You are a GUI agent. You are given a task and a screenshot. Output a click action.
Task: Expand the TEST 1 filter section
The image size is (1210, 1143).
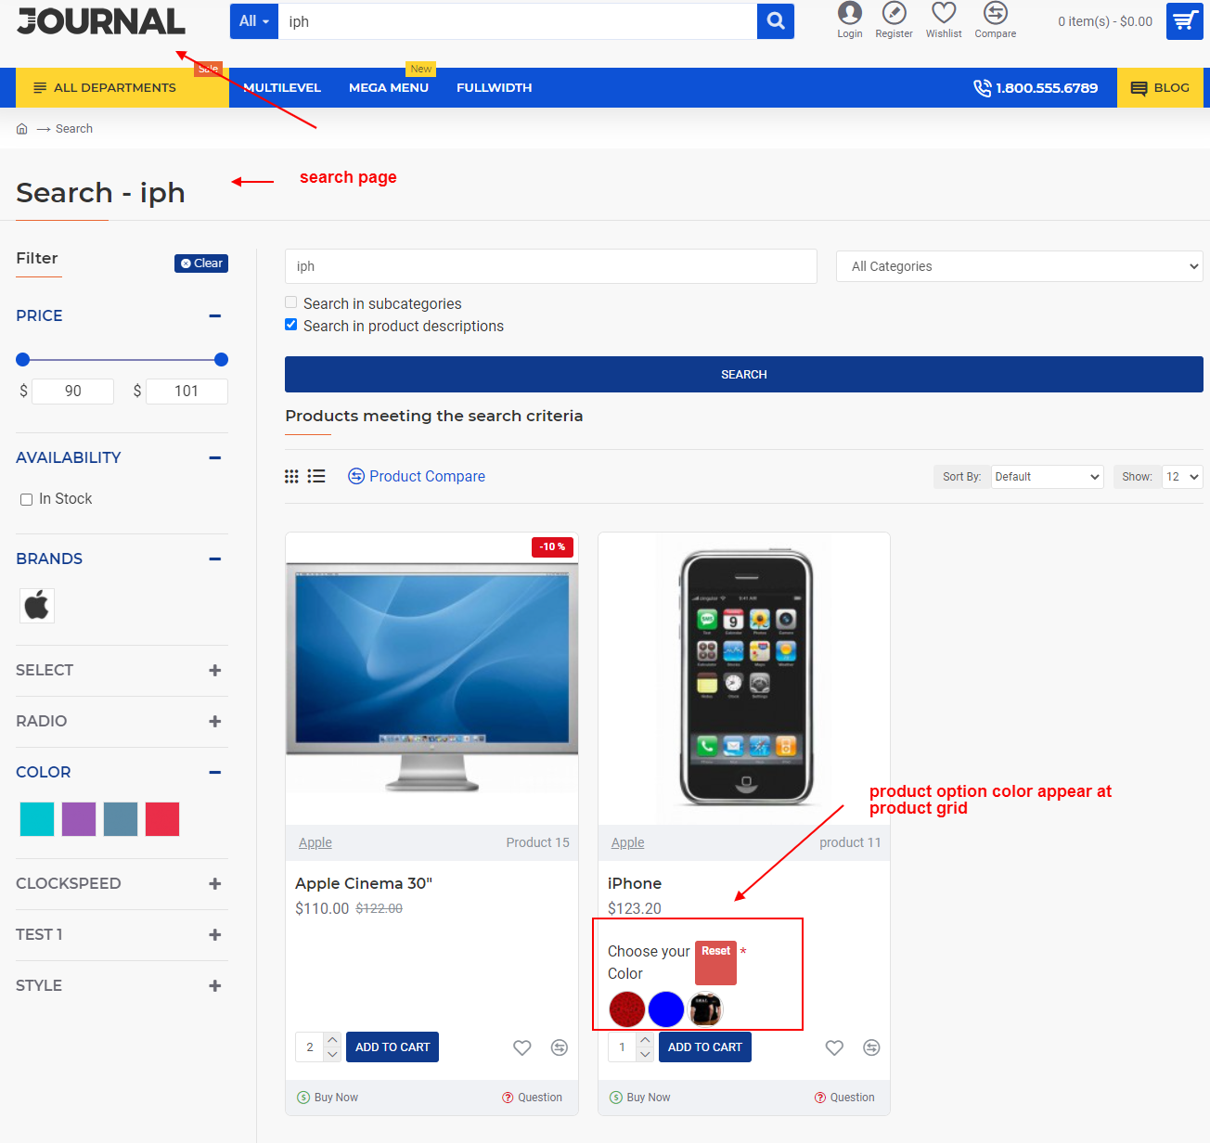click(215, 934)
